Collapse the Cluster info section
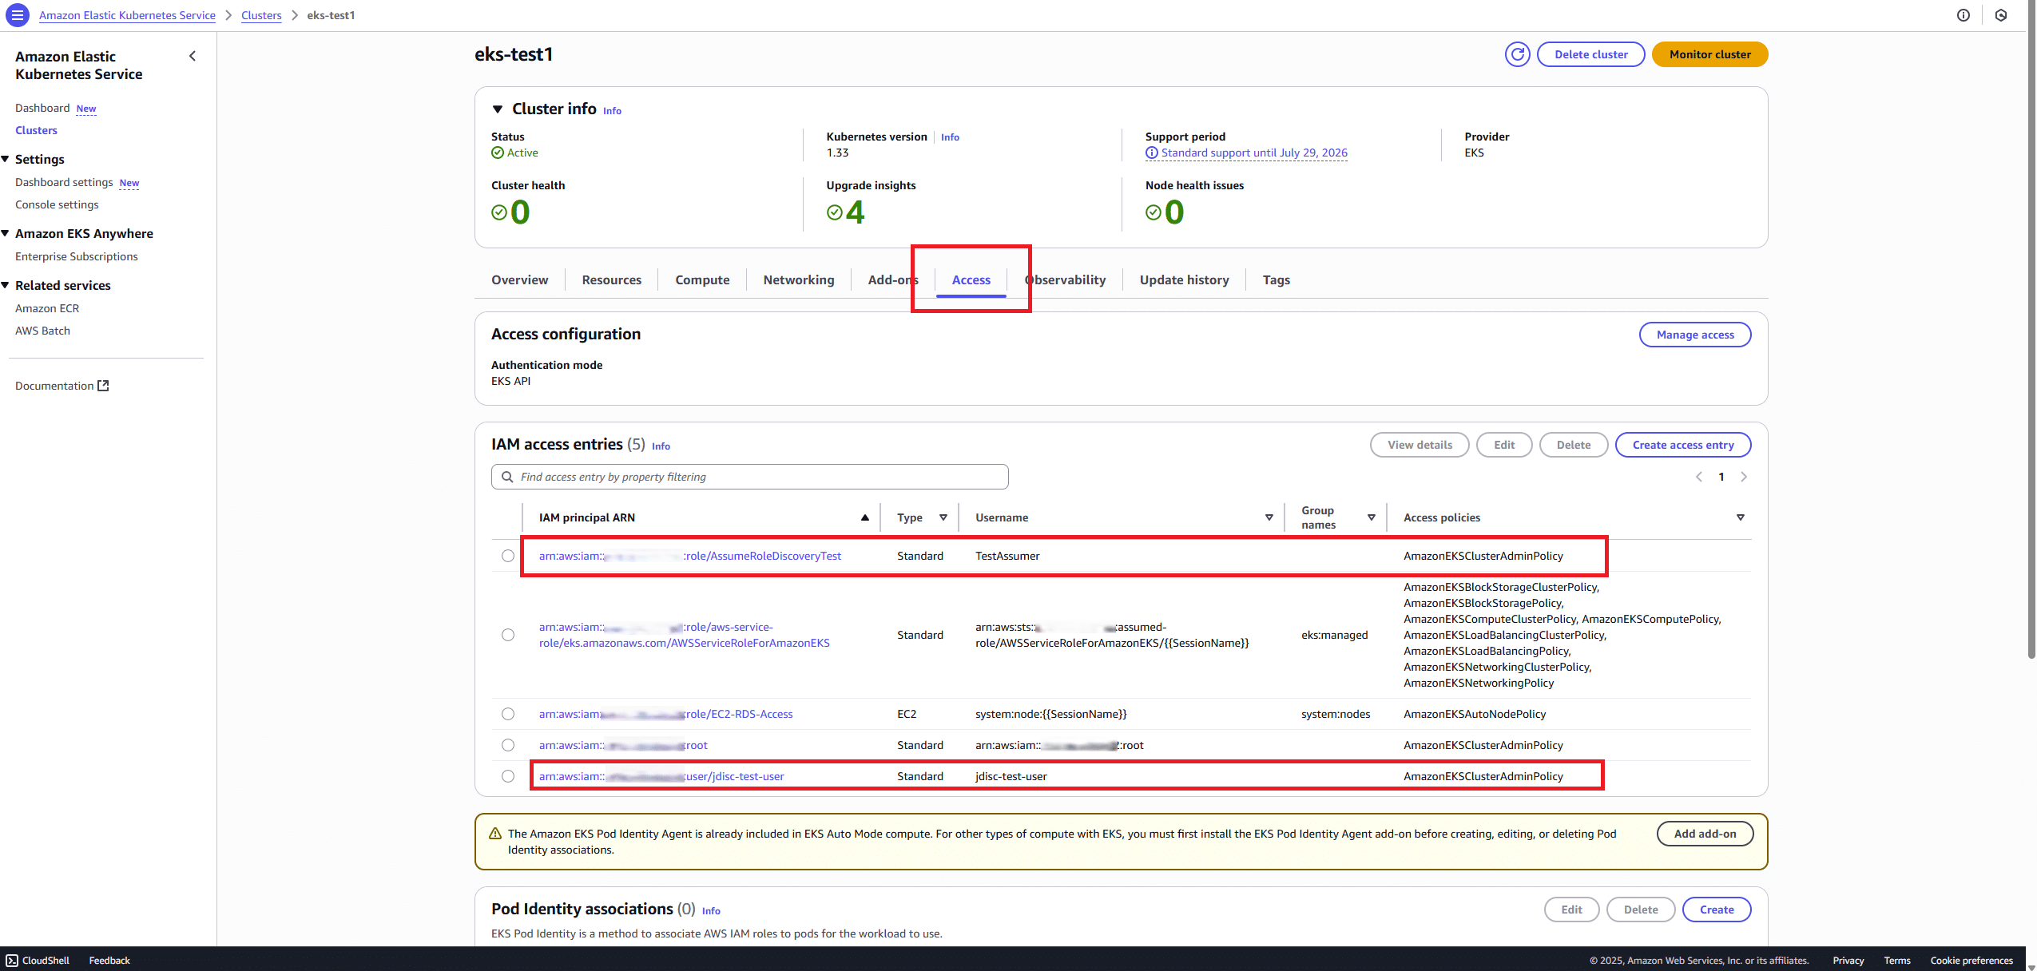The image size is (2037, 971). point(497,109)
